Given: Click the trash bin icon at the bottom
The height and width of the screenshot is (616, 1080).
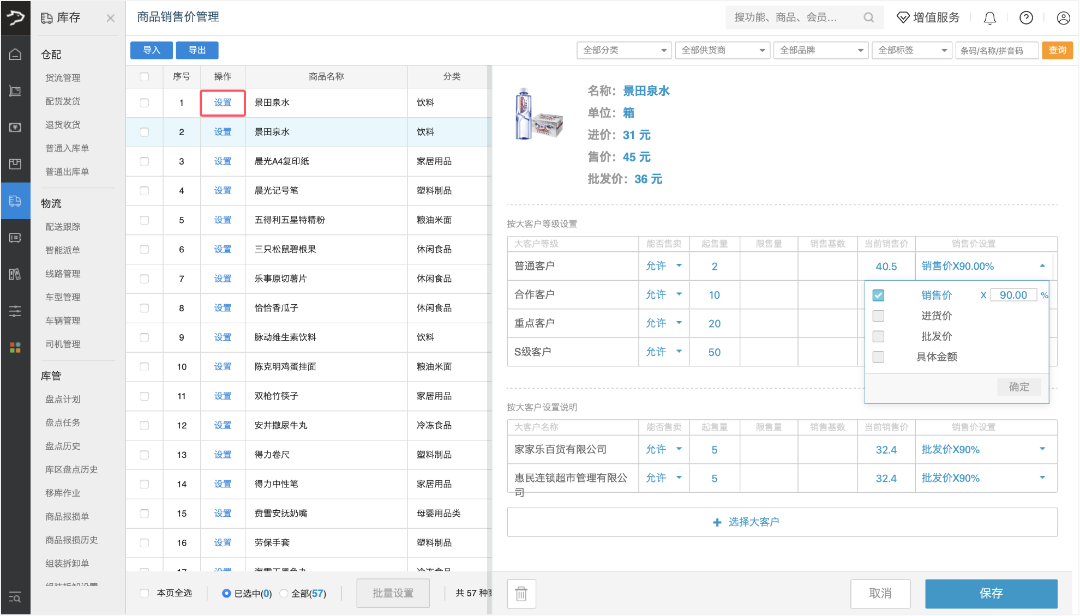Looking at the screenshot, I should click(521, 594).
